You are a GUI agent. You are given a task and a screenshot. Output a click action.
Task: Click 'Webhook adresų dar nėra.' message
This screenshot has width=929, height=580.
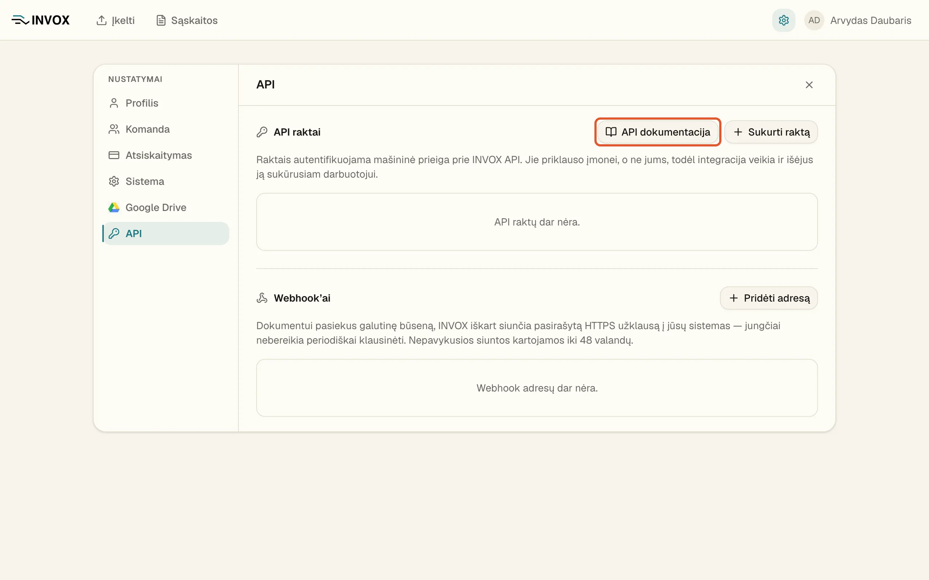537,388
